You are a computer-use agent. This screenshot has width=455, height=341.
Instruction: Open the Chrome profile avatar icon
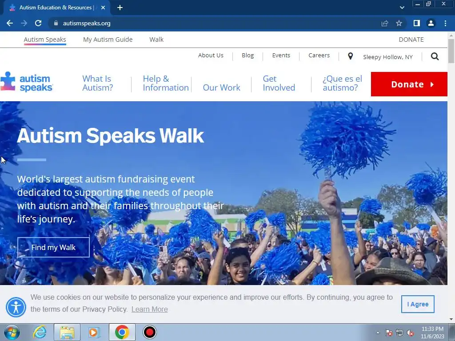click(x=431, y=23)
